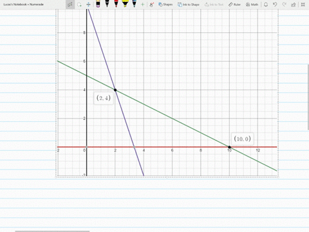
Task: Toggle full screen mode icon
Action: pos(303,5)
